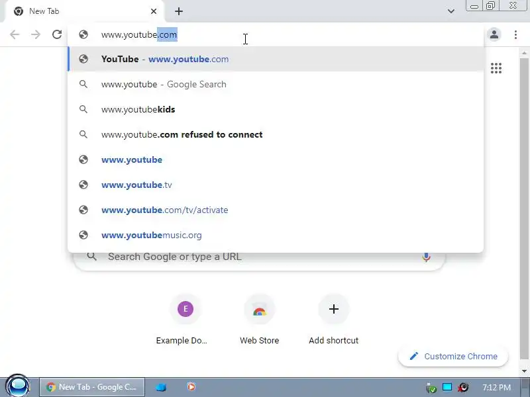Image resolution: width=530 pixels, height=397 pixels.
Task: Open the Example Domain shortcut tile
Action: tap(185, 320)
